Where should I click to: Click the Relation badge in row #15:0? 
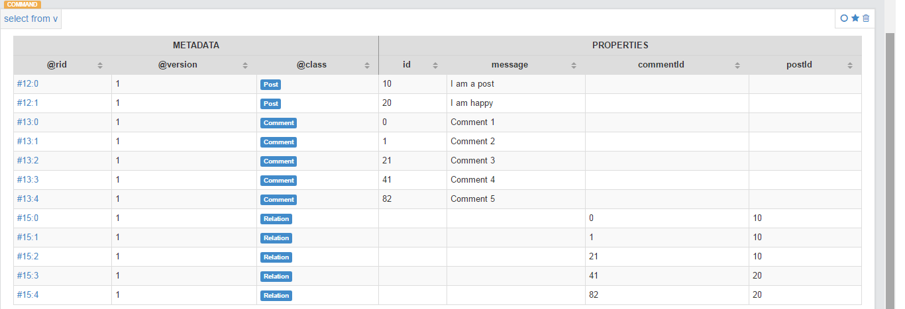click(x=276, y=219)
